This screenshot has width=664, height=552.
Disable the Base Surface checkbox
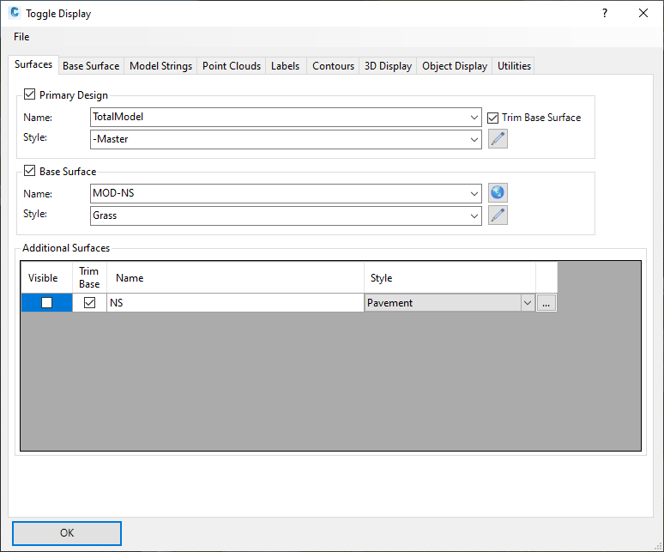point(30,172)
